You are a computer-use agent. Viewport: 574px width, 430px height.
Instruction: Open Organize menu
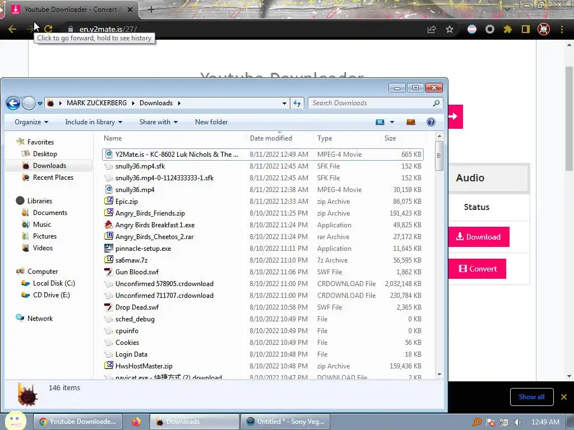(x=31, y=122)
